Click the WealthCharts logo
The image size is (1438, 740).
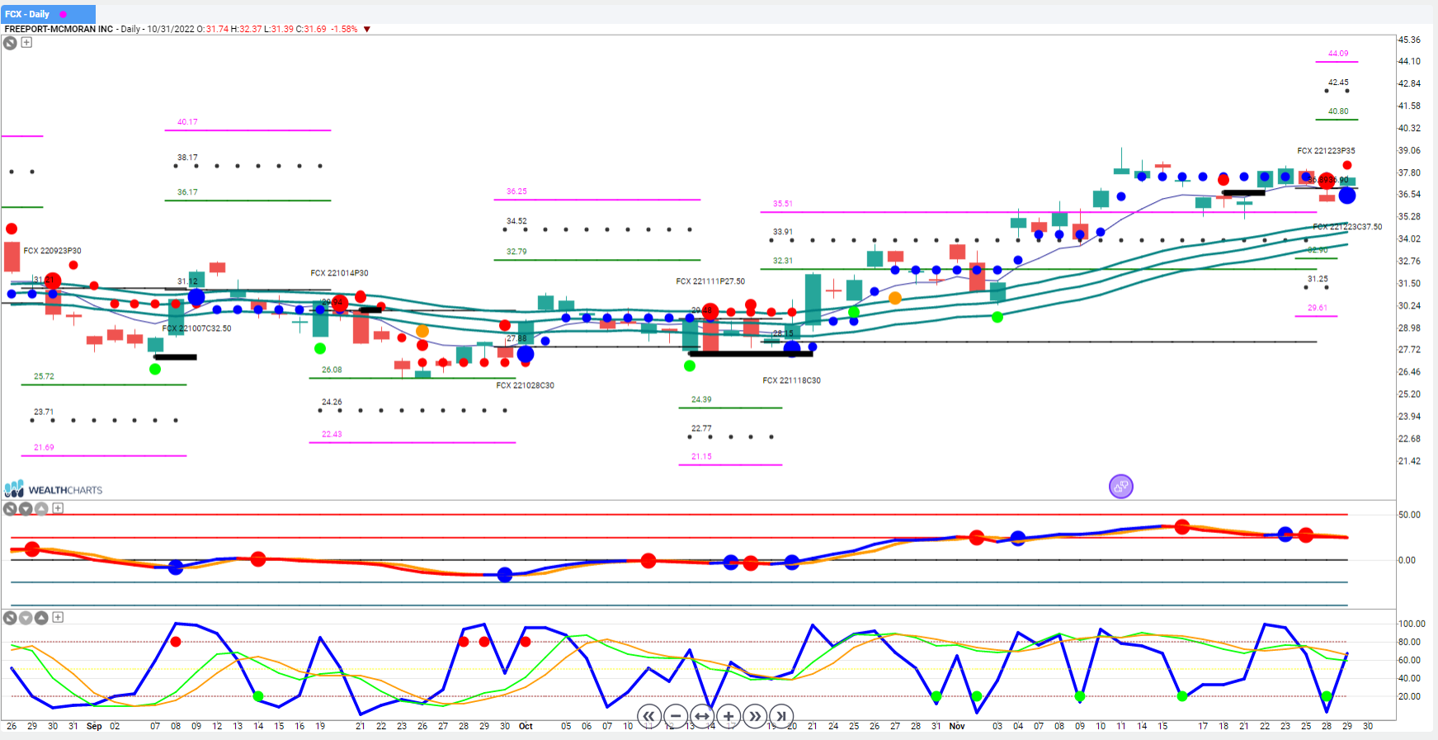[x=54, y=489]
